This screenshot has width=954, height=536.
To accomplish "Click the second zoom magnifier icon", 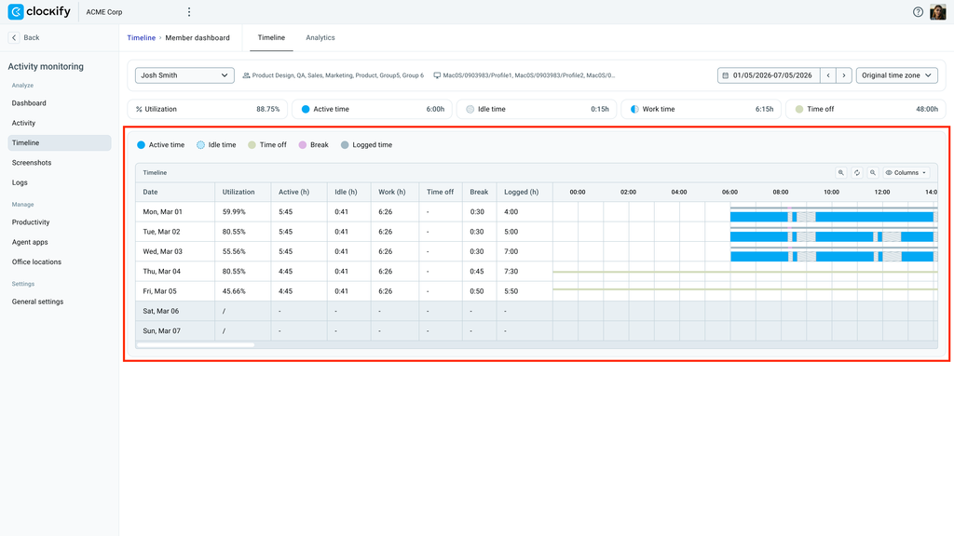I will [x=872, y=172].
